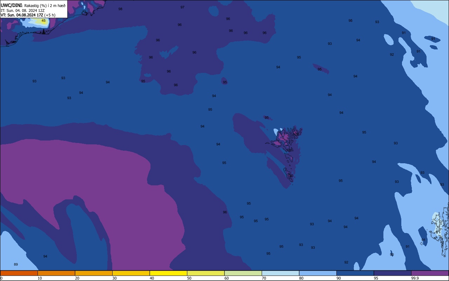Image resolution: width=449 pixels, height=281 pixels.
Task: Click the title 'UWC/DINI: Rakastig (%) í 2 m hæð'
Action: [x=33, y=6]
